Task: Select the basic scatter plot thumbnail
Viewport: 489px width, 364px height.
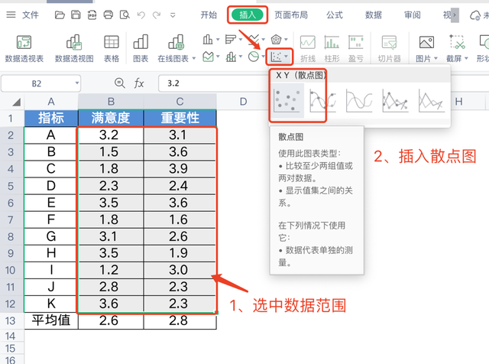Action: [x=287, y=100]
